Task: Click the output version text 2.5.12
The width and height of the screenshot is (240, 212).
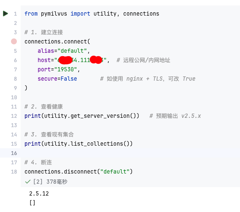Action: [x=39, y=193]
